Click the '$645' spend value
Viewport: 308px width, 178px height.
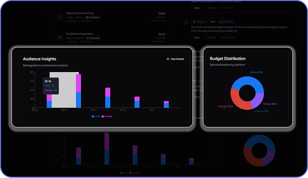click(162, 34)
